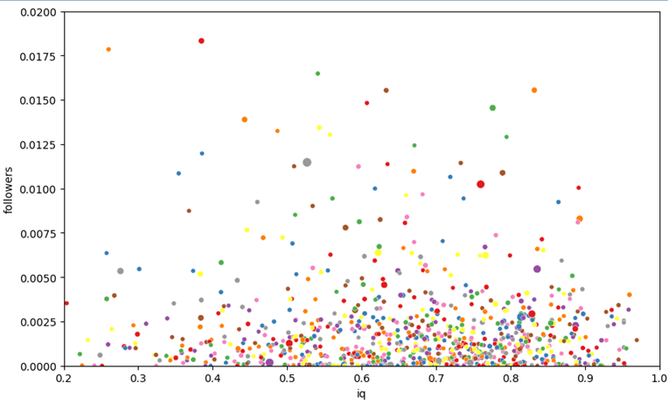The image size is (668, 404).
Task: Click the 1.0 x-axis tick label
Action: (x=659, y=378)
